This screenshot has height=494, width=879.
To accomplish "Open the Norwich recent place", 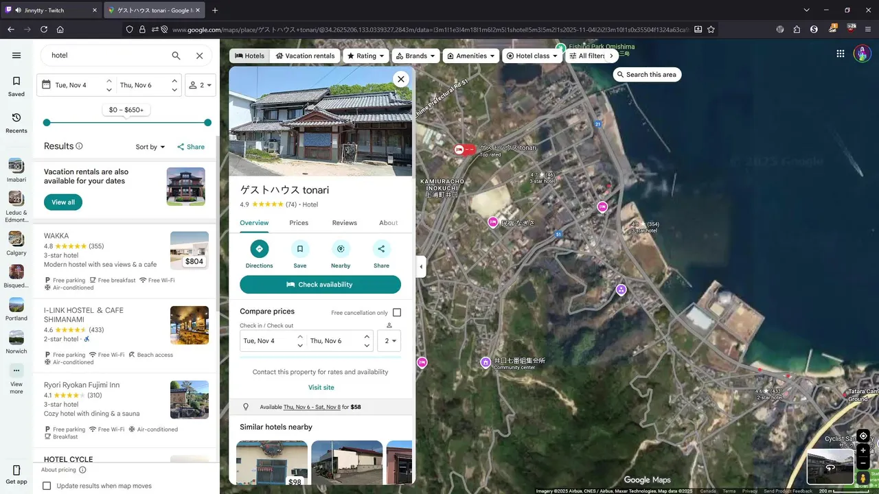I will (x=16, y=342).
